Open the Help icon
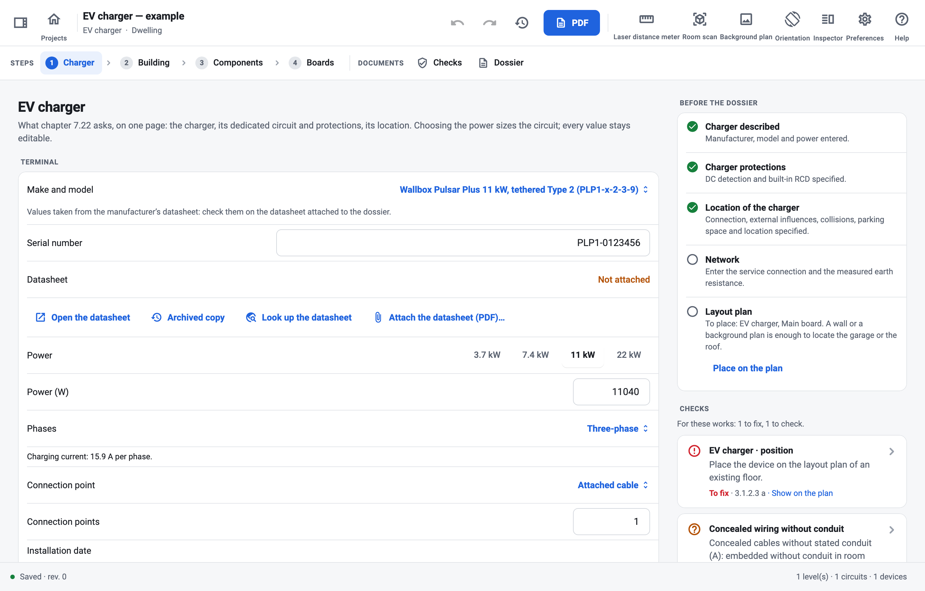 click(x=901, y=19)
